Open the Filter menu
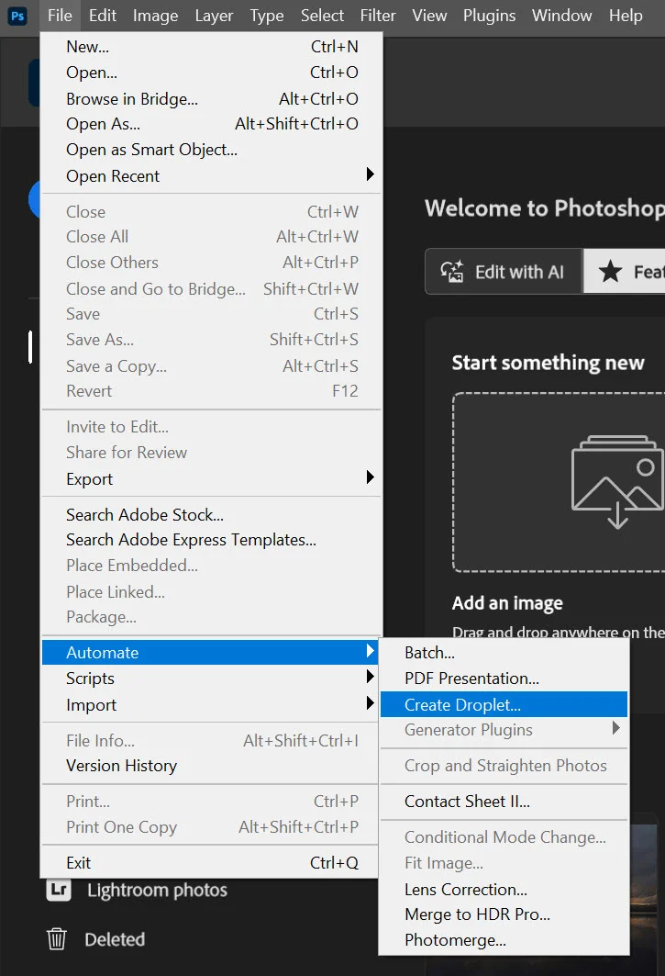Viewport: 665px width, 976px height. pos(378,16)
